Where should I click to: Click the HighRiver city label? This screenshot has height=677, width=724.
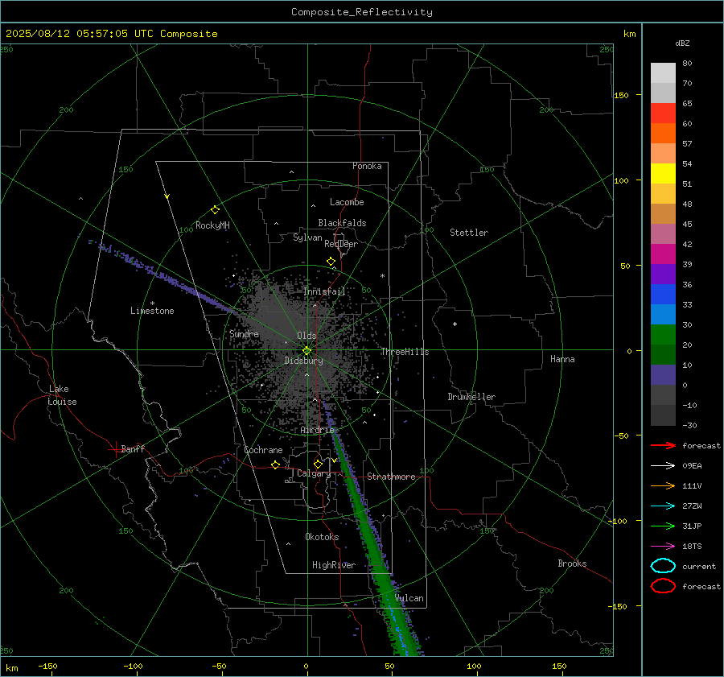click(334, 566)
